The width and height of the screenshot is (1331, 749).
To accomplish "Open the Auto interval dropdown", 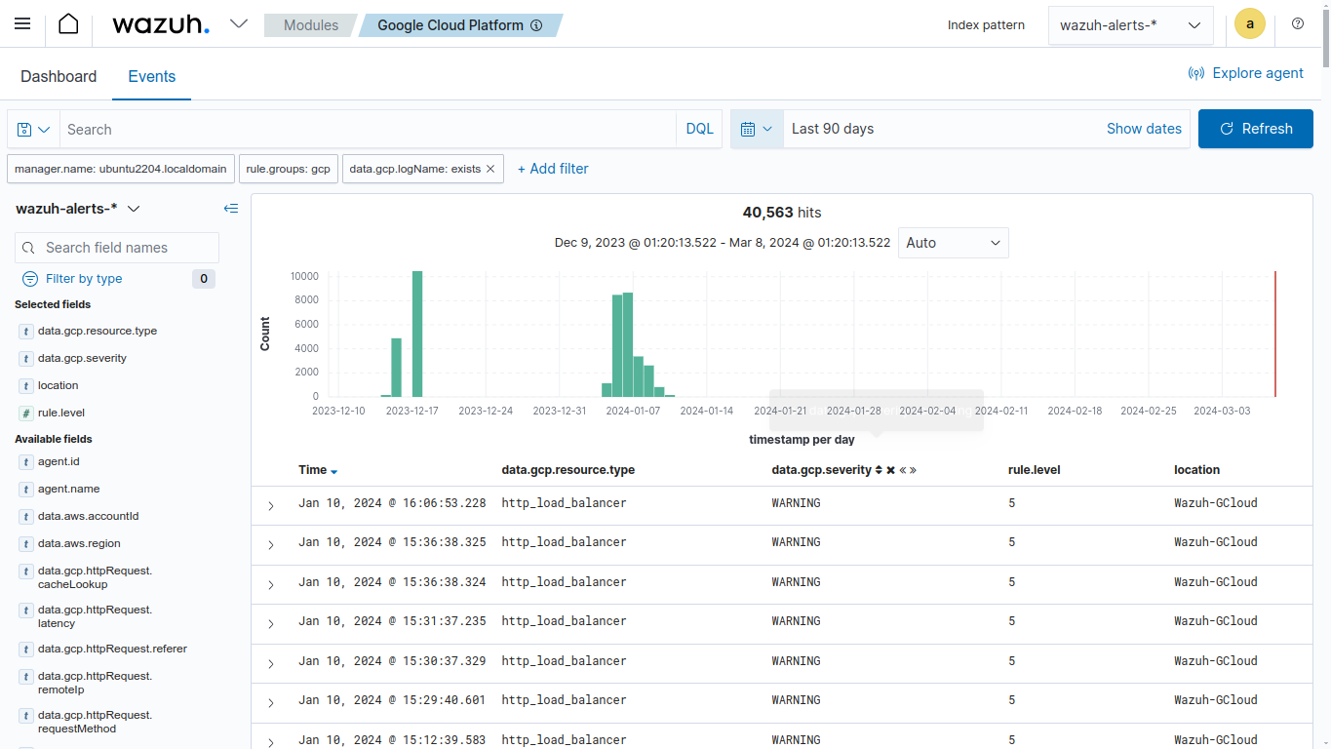I will coord(953,243).
